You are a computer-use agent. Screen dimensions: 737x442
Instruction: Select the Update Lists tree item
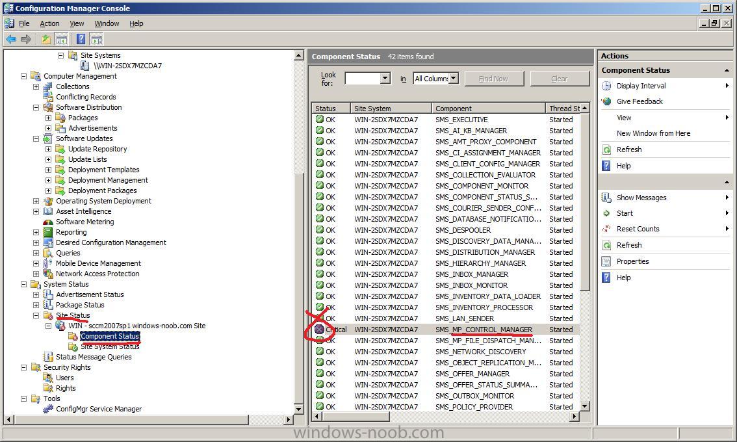click(x=88, y=159)
